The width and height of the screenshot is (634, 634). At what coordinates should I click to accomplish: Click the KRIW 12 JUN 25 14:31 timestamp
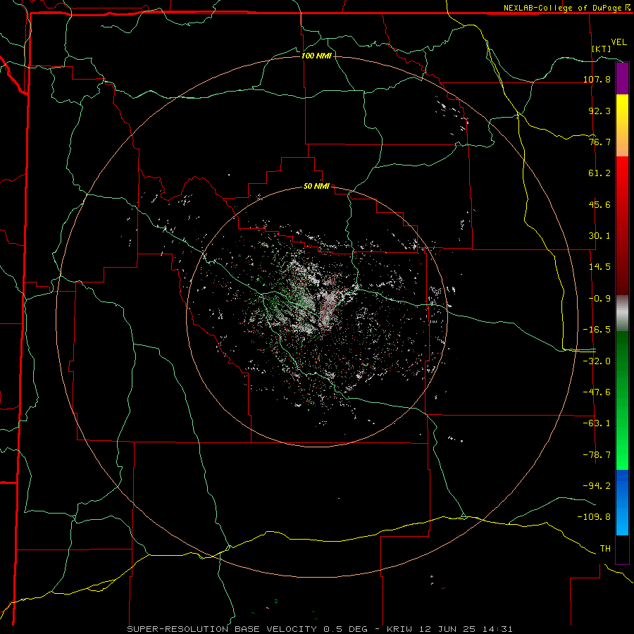[x=449, y=629]
